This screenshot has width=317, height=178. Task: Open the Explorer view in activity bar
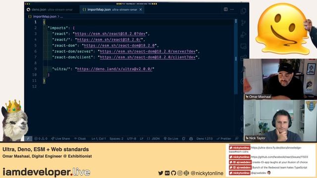(243, 11)
